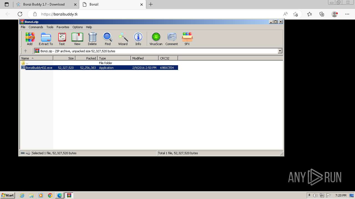355x199 pixels.
Task: Click the WinRAR taskbar button
Action: [x=69, y=195]
